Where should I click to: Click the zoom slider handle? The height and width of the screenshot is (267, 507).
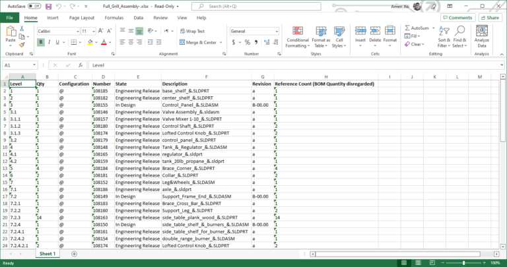point(463,263)
